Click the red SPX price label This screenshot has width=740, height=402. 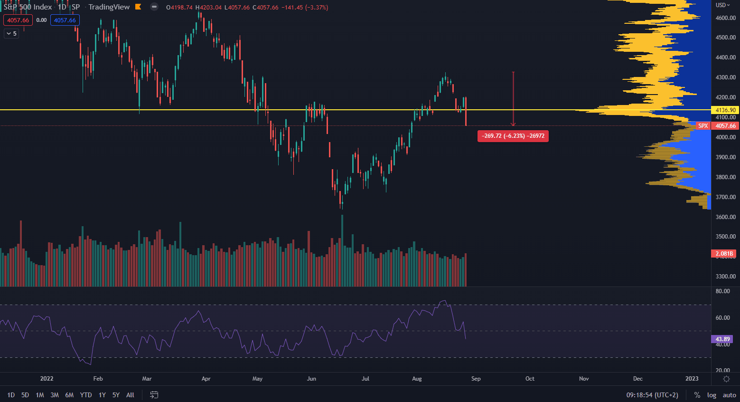coord(703,126)
